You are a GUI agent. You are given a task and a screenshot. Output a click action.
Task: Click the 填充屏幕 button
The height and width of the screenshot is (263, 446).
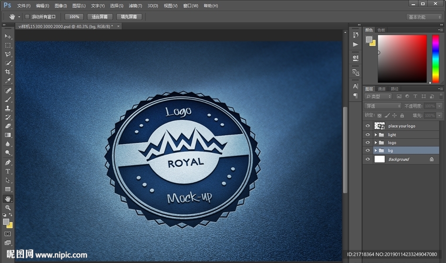(129, 17)
